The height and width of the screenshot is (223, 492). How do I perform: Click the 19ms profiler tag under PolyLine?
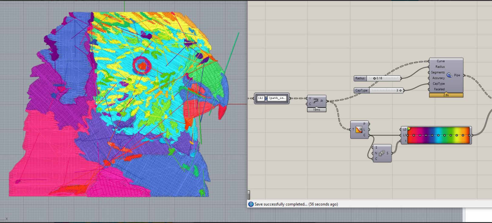pyautogui.click(x=317, y=110)
